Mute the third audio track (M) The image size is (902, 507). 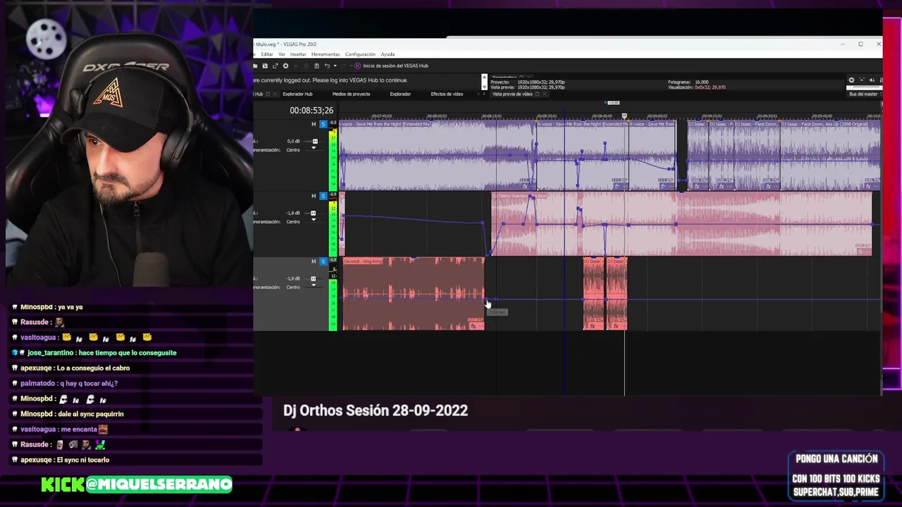tap(314, 261)
